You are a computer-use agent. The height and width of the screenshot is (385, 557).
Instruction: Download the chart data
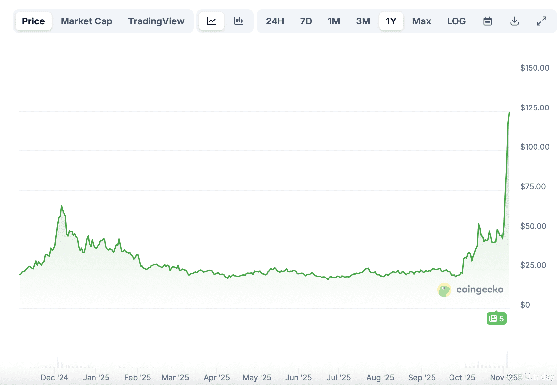pyautogui.click(x=514, y=21)
